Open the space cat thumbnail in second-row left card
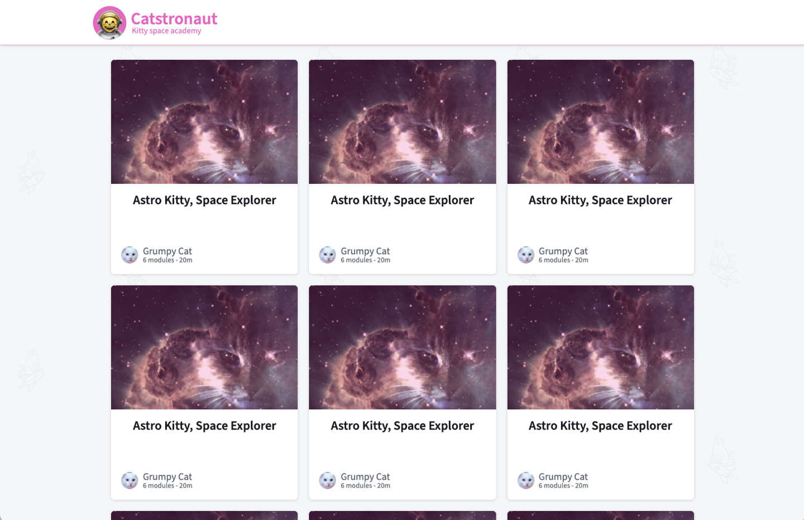The image size is (804, 520). pos(204,347)
